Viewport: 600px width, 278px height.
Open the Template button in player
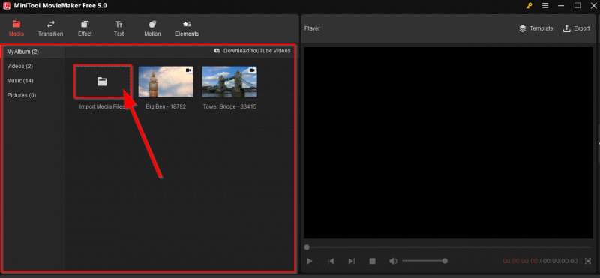(536, 28)
